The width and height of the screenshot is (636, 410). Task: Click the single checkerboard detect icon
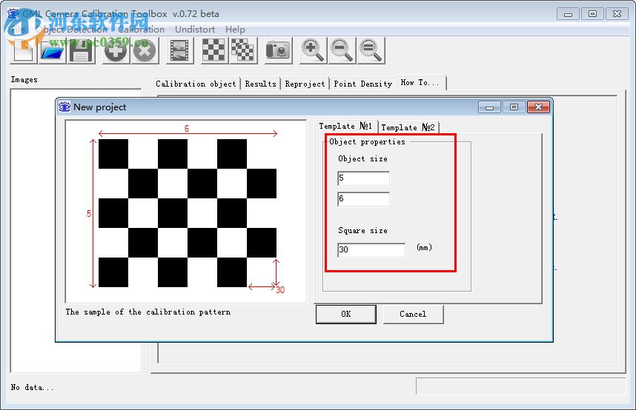(213, 51)
